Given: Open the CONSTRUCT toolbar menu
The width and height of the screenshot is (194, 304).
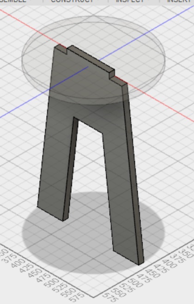Looking at the screenshot, I should coord(75,1).
